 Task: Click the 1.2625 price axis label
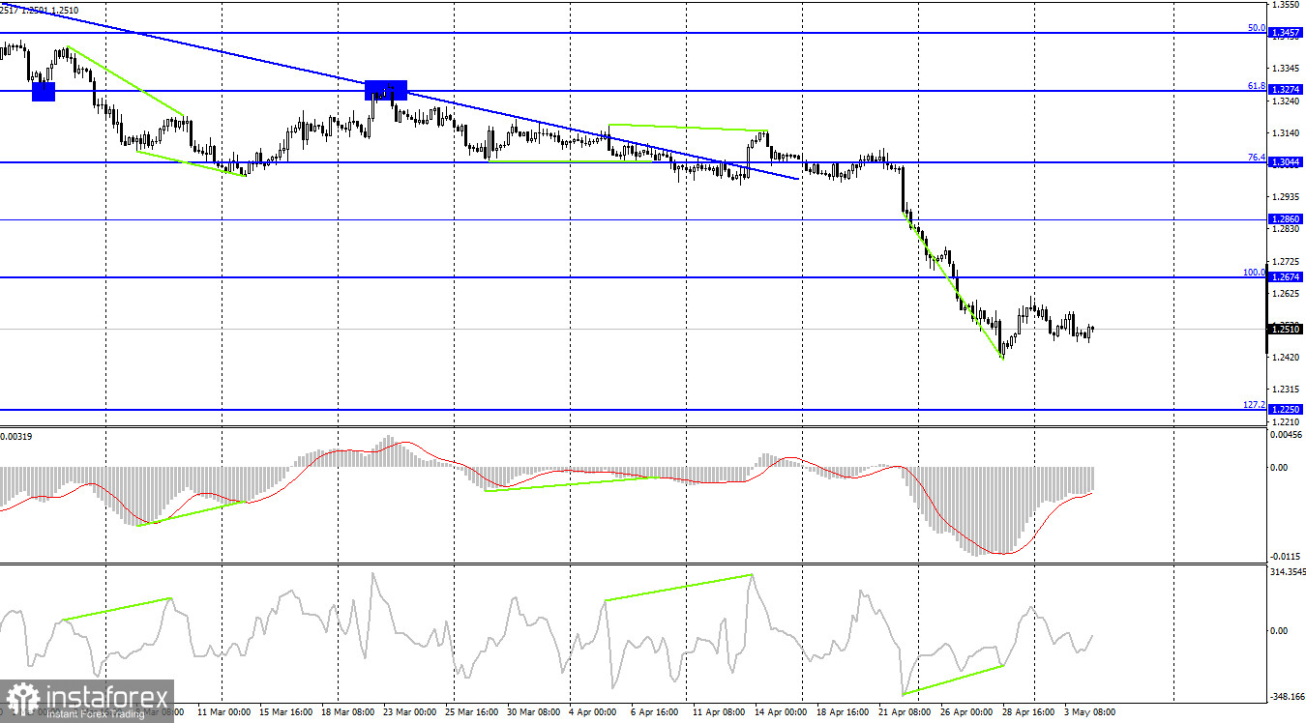tap(1287, 293)
